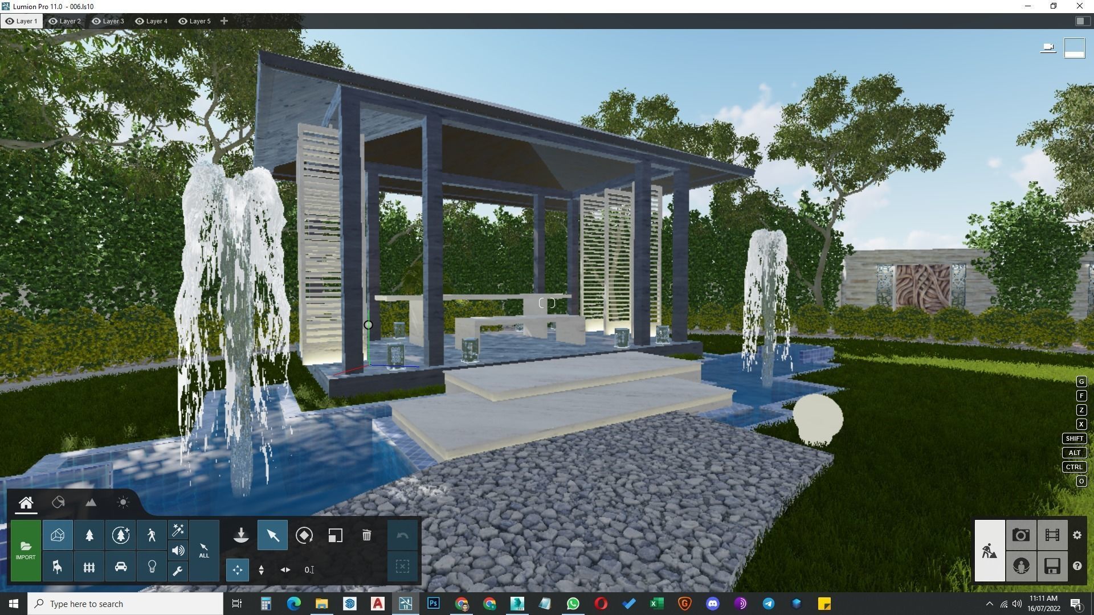Viewport: 1094px width, 615px height.
Task: Switch to the Landscape tab (mountain)
Action: 91,502
